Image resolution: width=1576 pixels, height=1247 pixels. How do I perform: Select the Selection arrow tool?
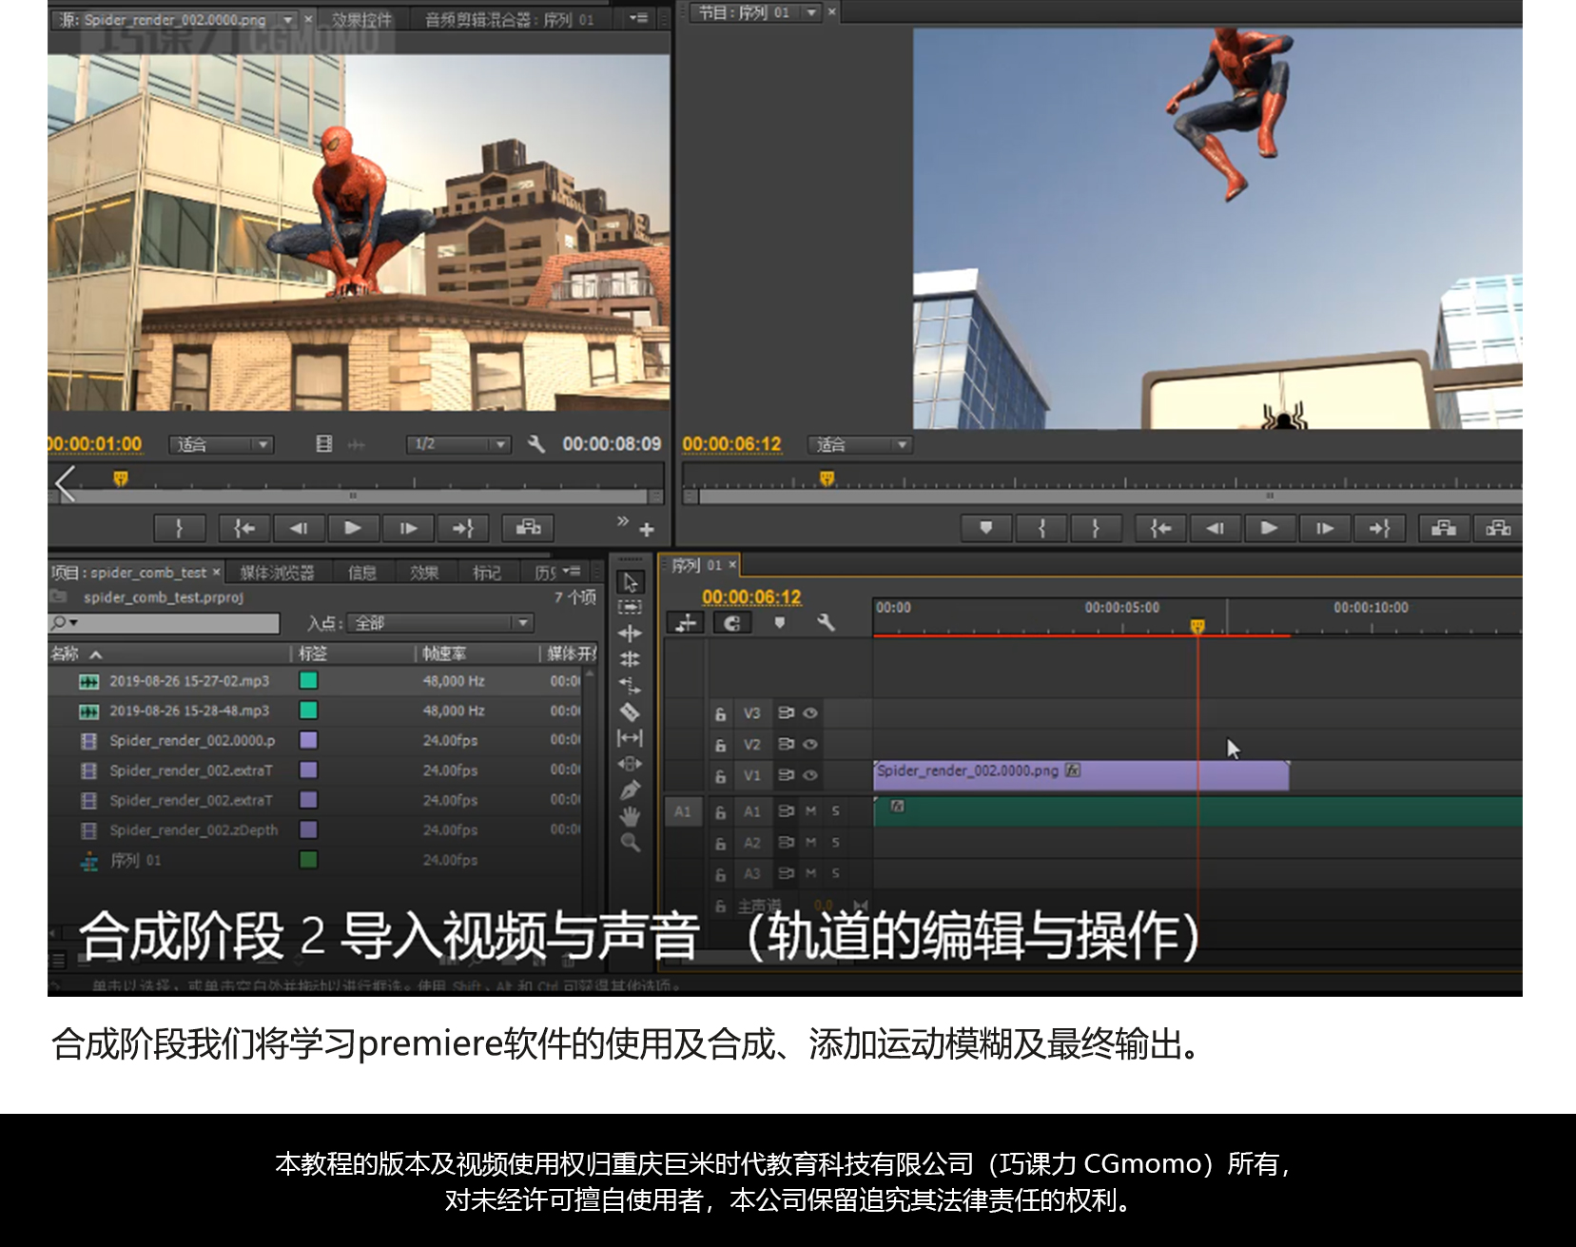click(x=630, y=582)
